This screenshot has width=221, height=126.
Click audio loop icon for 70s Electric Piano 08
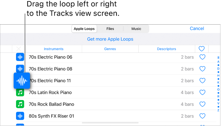coord(20,68)
